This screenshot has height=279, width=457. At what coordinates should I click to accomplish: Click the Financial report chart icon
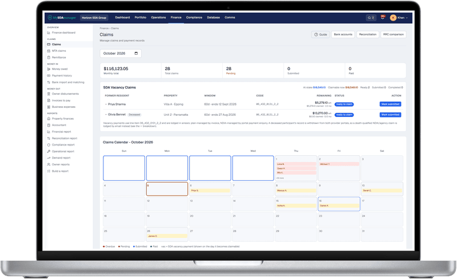pos(49,132)
